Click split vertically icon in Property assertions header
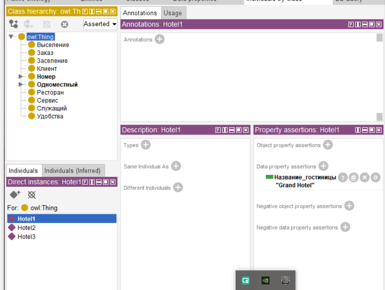The image size is (385, 290). [x=358, y=130]
